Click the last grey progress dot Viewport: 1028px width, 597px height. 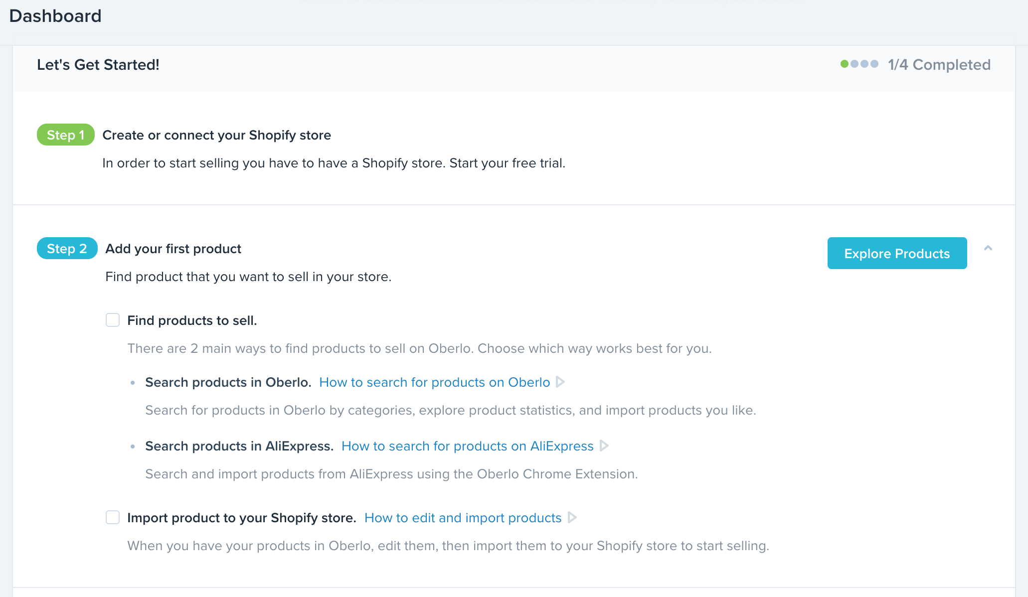point(874,64)
